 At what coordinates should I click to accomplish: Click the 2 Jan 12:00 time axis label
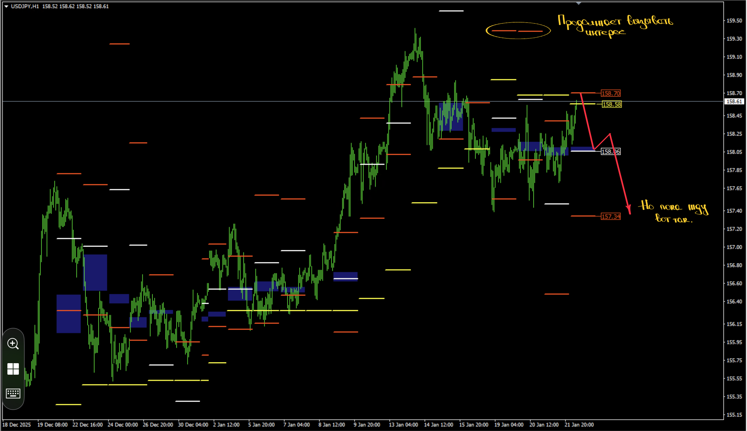coord(226,424)
